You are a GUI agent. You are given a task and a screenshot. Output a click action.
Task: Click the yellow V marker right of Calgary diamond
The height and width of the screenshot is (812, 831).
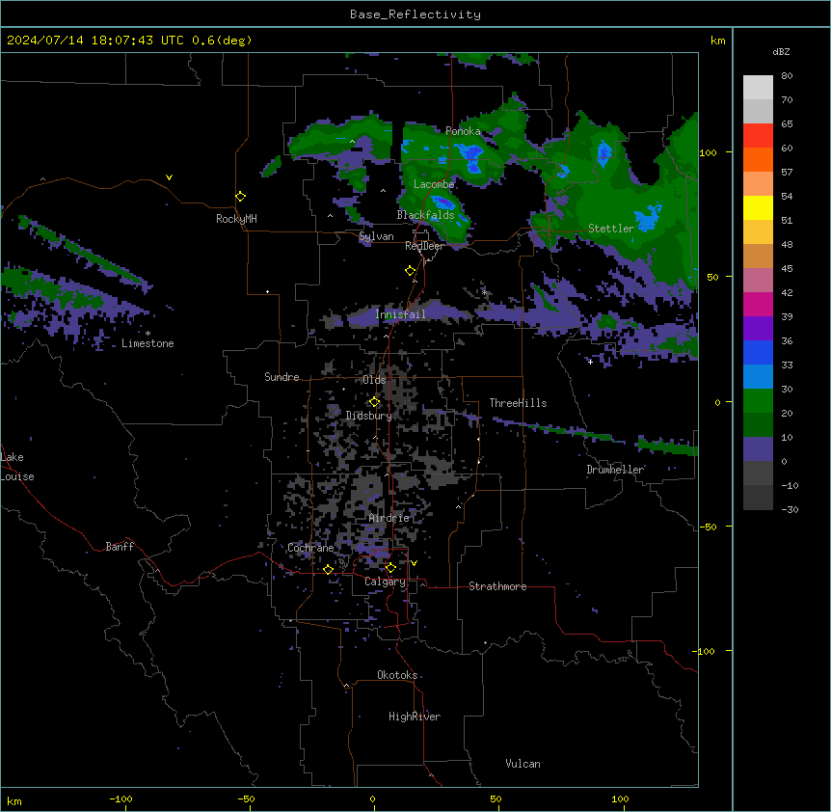click(x=414, y=563)
